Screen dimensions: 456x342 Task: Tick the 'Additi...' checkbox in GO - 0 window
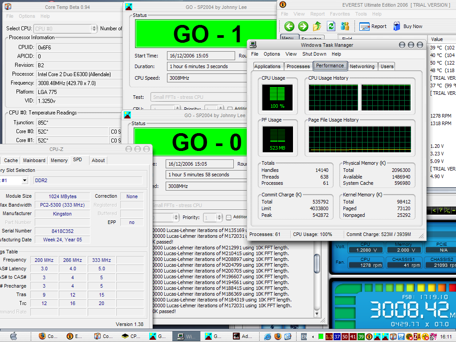[x=228, y=217]
